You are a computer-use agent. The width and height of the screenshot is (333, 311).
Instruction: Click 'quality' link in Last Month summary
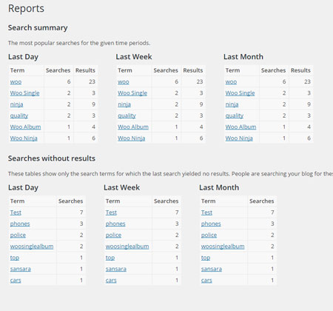click(235, 116)
